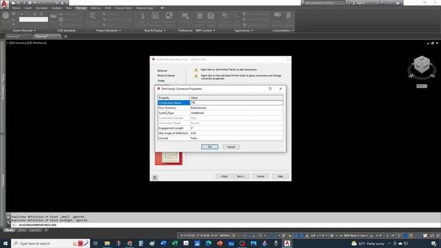The width and height of the screenshot is (441, 248).
Task: Click the Action Recorder Record button
Action: point(6,16)
